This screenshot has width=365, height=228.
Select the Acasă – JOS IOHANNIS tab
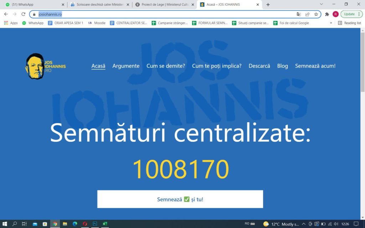coord(229,4)
